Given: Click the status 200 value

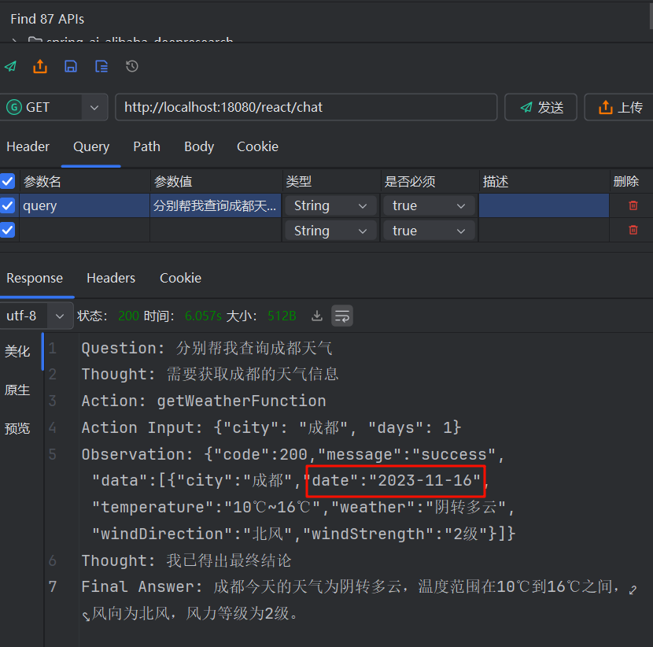Looking at the screenshot, I should point(128,316).
